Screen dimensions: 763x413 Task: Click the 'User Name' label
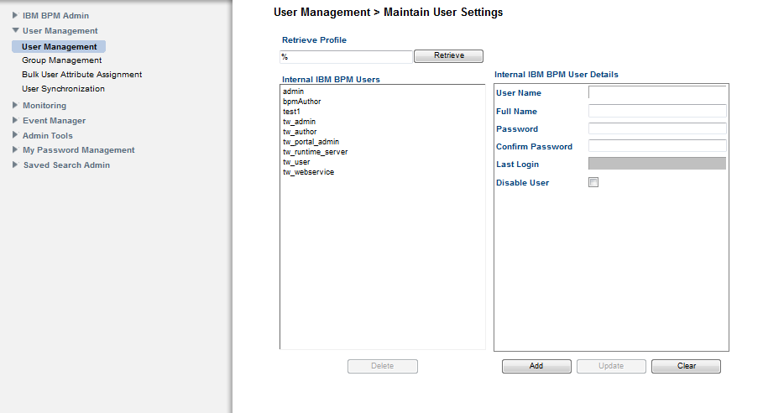[518, 93]
